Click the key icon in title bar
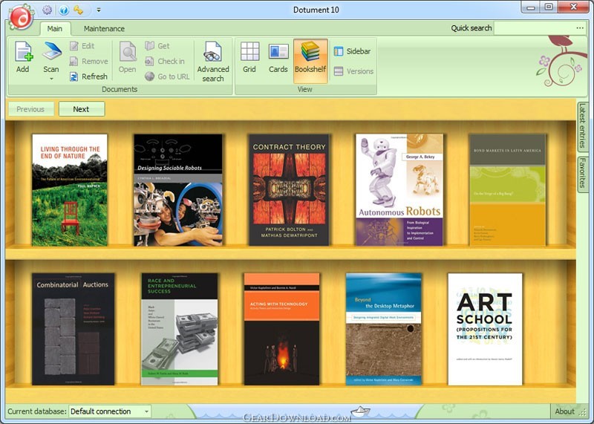594x424 pixels. coord(79,10)
